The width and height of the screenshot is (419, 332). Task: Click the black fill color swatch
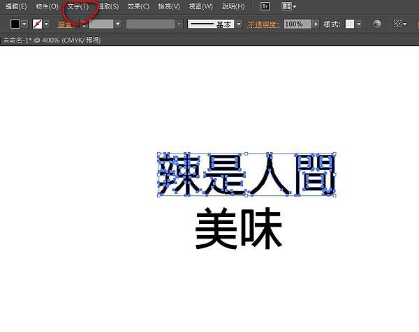point(15,24)
